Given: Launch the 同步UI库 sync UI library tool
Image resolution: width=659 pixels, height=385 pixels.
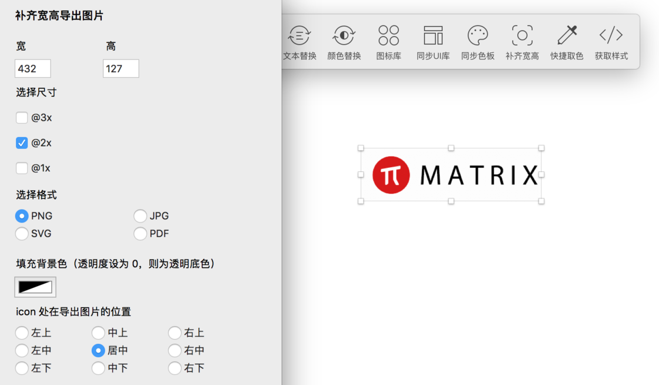Looking at the screenshot, I should tap(433, 42).
